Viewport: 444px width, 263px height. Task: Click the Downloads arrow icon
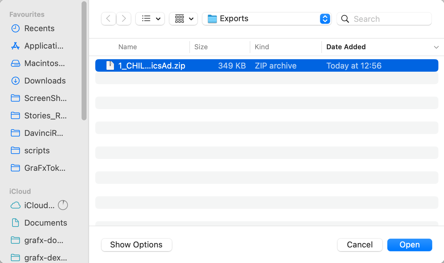pyautogui.click(x=15, y=81)
